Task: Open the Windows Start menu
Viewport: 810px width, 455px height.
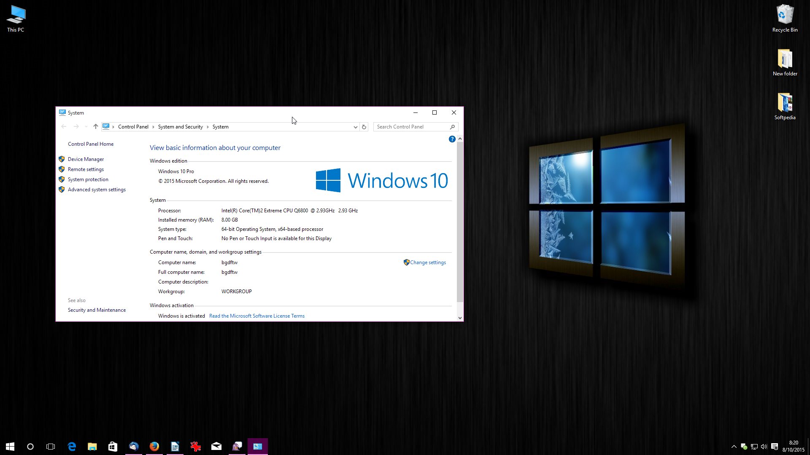Action: (x=10, y=447)
